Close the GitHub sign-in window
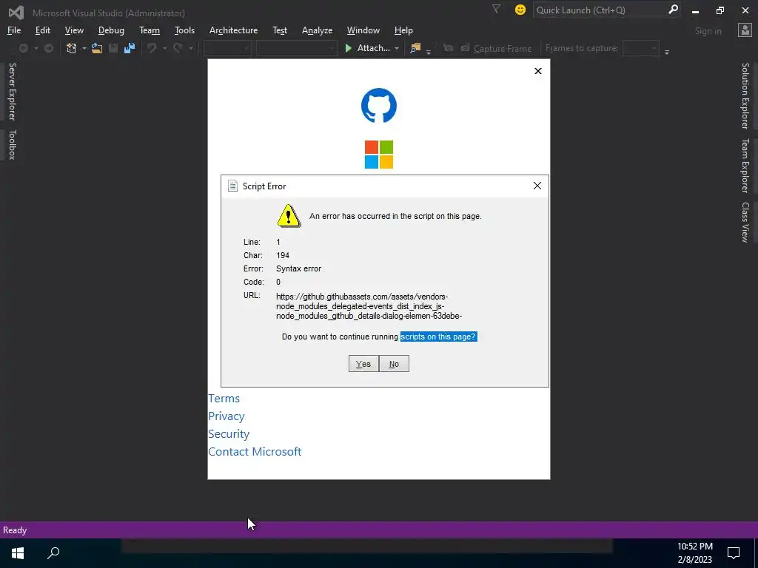 (x=538, y=71)
